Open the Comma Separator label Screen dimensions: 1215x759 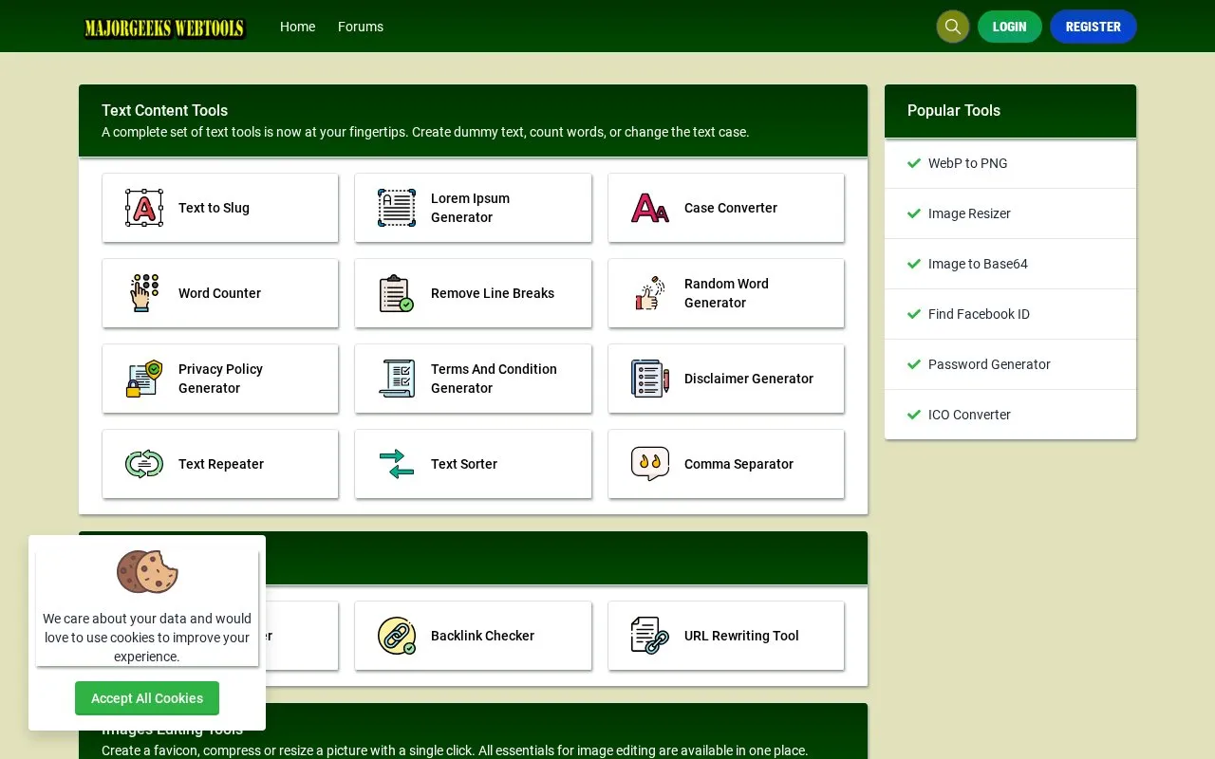tap(738, 464)
